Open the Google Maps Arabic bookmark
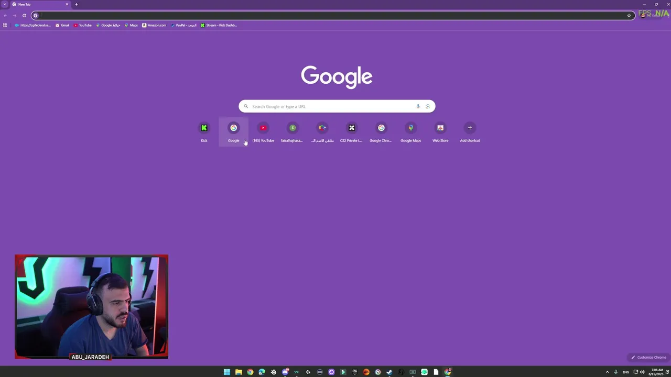The height and width of the screenshot is (377, 671). coord(108,25)
